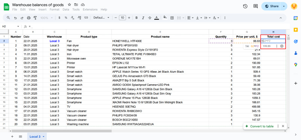Open the Extensions menu

coord(90,10)
